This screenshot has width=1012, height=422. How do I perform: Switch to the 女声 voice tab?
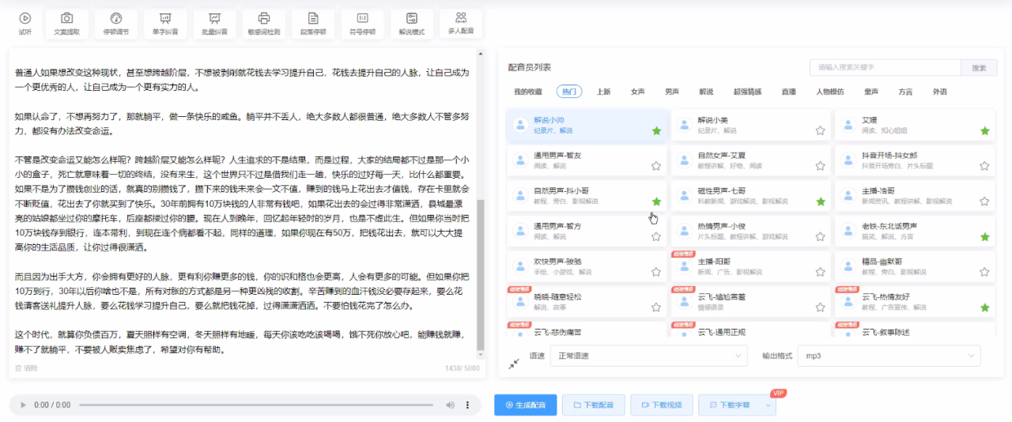tap(637, 92)
